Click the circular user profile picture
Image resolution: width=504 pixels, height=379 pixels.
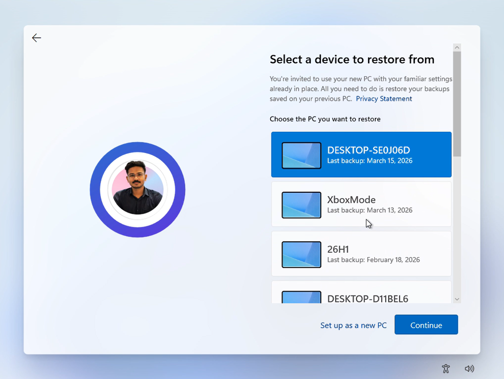(x=137, y=189)
